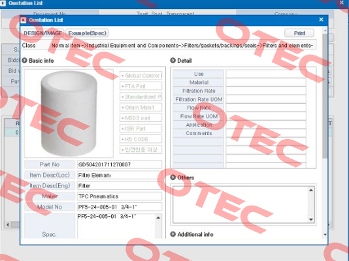Viewport: 349px width, 261px height.
Task: Toggle the FTA Part checkbox
Action: coord(141,86)
